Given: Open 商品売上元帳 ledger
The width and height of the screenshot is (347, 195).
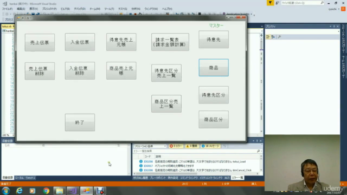Looking at the screenshot, I should pyautogui.click(x=121, y=71).
